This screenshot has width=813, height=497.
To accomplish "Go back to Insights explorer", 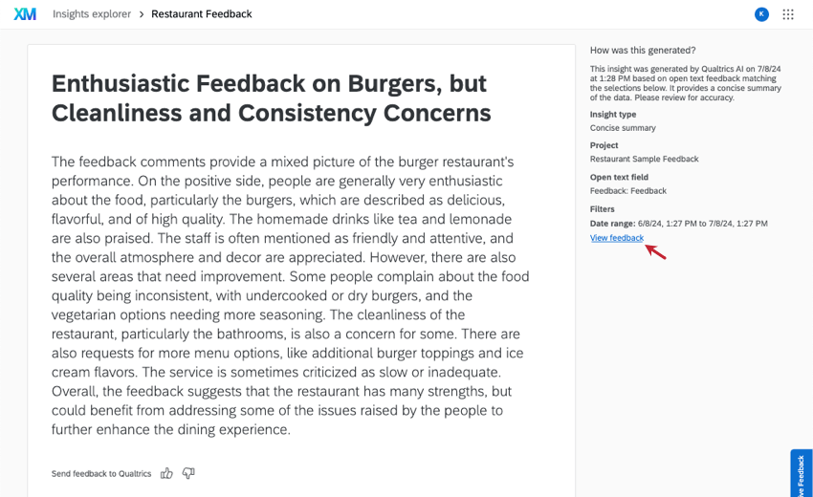I will [x=92, y=14].
